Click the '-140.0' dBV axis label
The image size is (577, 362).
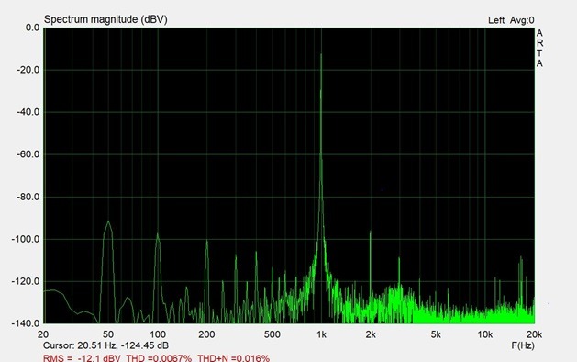tap(26, 323)
